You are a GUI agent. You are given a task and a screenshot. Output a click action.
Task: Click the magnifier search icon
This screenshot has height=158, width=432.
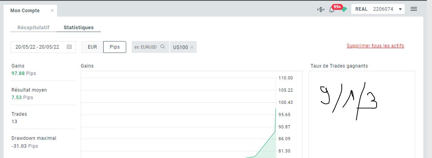[163, 47]
